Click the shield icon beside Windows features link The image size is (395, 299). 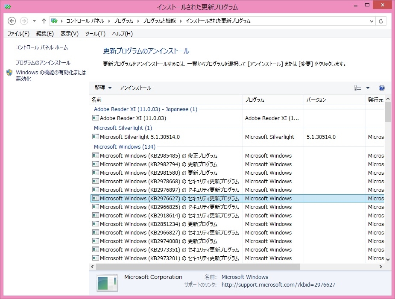point(9,73)
